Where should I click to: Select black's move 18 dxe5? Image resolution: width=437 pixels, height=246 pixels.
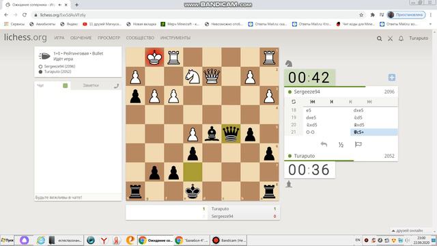pyautogui.click(x=374, y=111)
